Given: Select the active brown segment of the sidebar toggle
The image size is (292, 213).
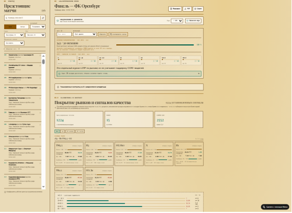Looking at the screenshot, I should pos(10,27).
